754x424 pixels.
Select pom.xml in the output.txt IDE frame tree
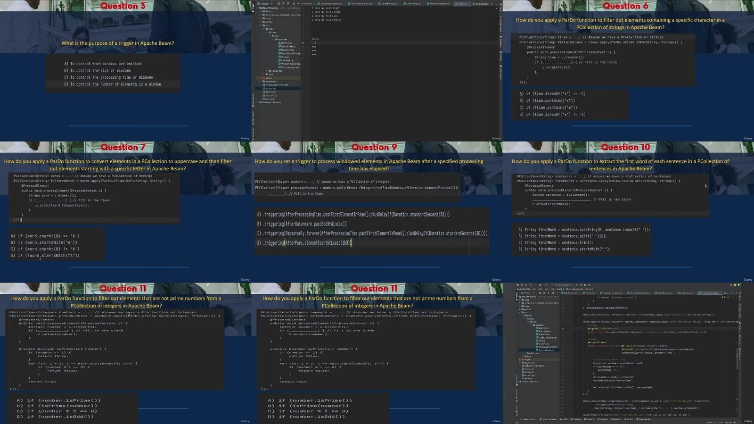[x=269, y=99]
